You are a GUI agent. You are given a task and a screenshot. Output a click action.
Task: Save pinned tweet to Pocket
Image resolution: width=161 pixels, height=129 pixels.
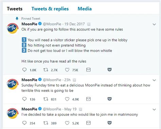tap(109, 70)
